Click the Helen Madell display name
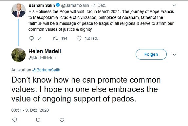The width and height of the screenshot is (188, 126). 45,51
